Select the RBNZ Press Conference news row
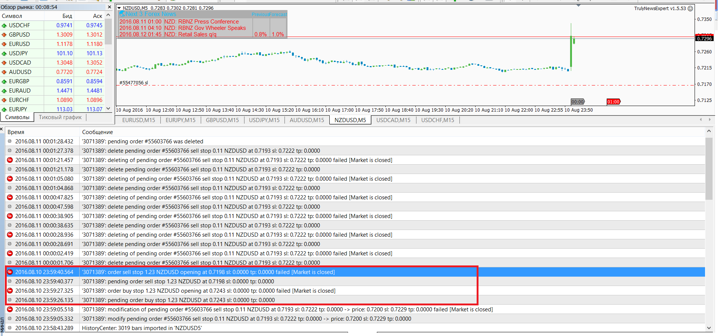 (202, 22)
